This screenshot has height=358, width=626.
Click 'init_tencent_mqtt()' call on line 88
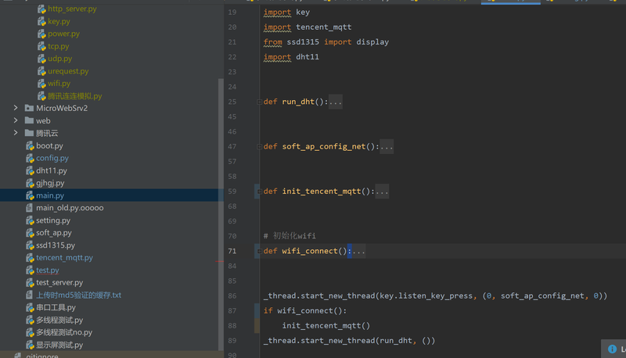pos(326,326)
